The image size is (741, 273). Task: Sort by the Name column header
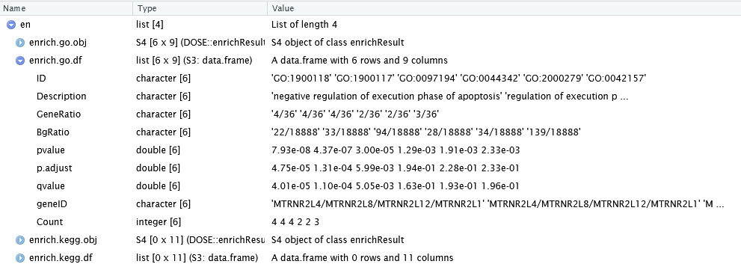[66, 8]
